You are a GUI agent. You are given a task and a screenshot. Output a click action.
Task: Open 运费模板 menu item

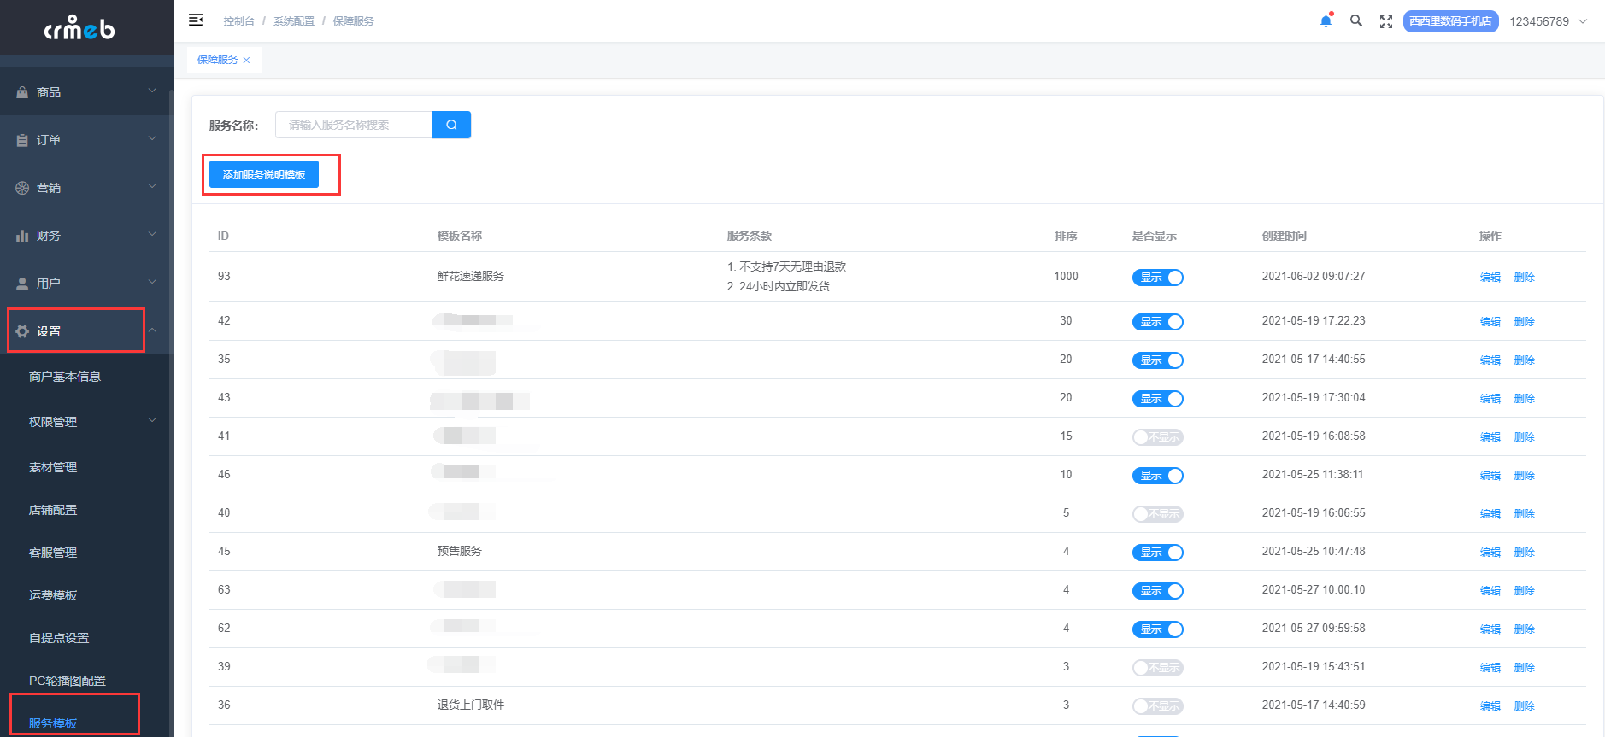coord(53,595)
